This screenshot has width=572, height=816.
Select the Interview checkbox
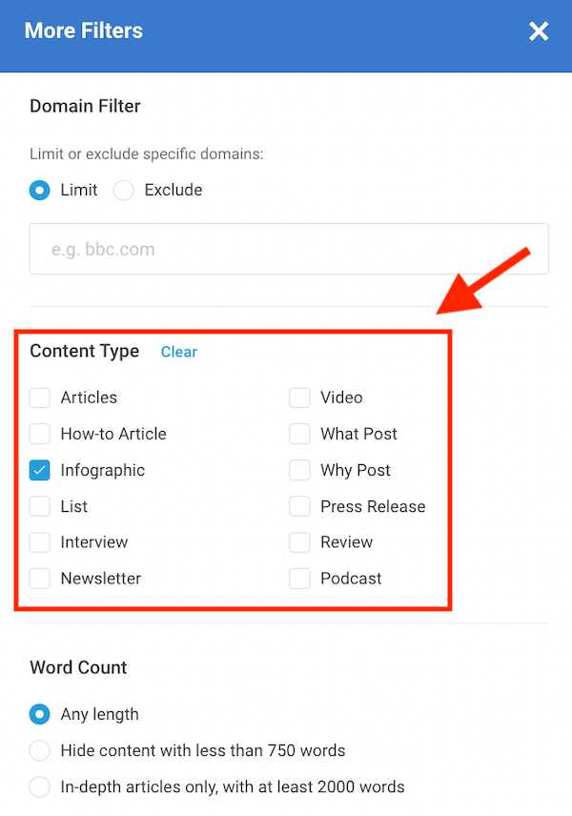[40, 542]
